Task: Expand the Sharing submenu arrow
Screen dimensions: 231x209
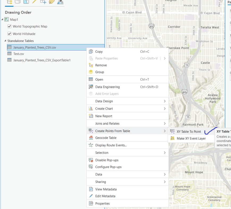Action: pyautogui.click(x=165, y=182)
